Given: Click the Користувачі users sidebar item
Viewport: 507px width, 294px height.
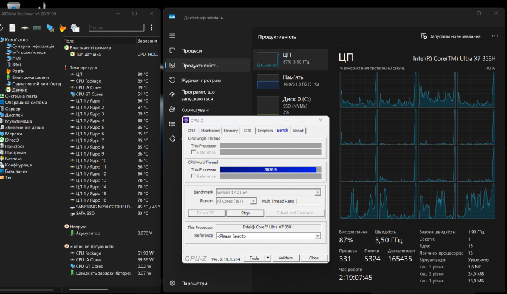Looking at the screenshot, I should 195,110.
